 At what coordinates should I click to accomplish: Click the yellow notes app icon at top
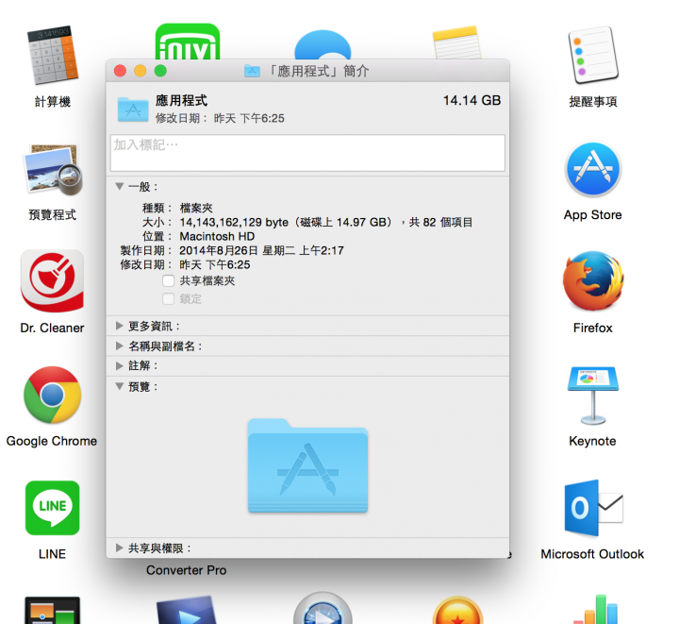[x=456, y=42]
